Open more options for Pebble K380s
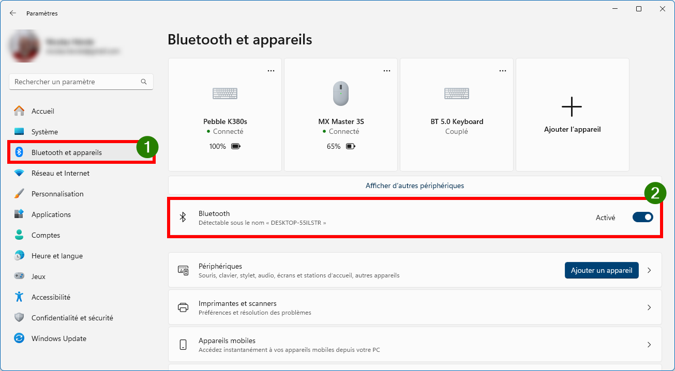The image size is (675, 371). coord(271,71)
